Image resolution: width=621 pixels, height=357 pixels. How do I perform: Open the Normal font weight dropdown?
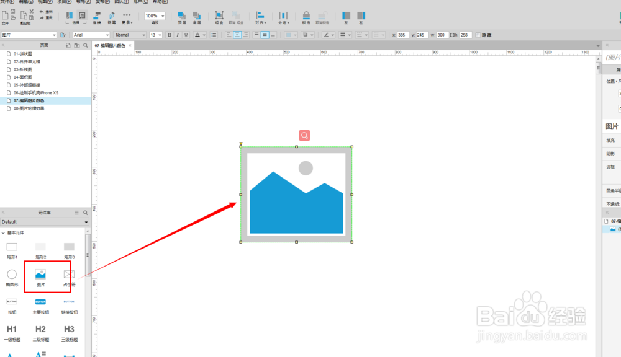[x=130, y=35]
